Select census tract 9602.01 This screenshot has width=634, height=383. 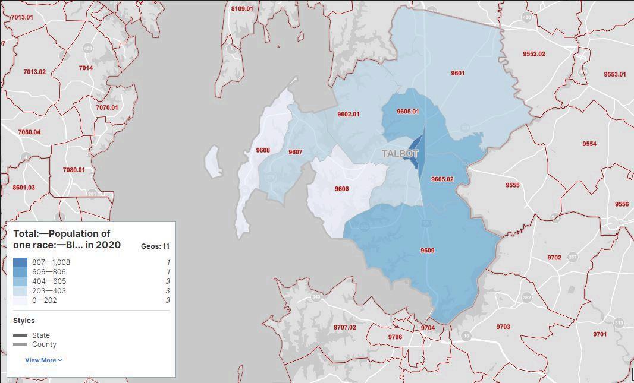pos(348,114)
